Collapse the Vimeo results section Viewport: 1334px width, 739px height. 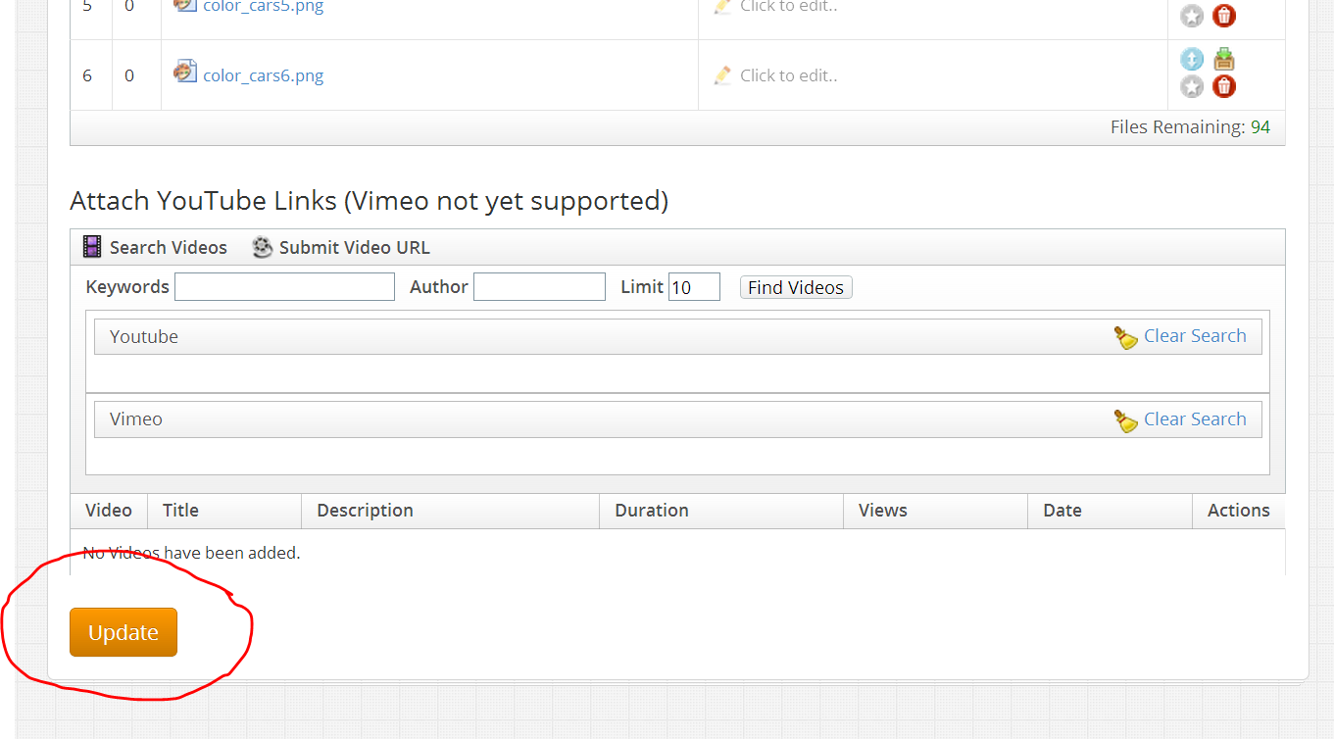[135, 419]
